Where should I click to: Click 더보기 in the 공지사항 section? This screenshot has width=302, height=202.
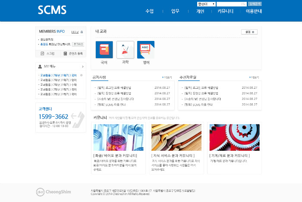167,77
